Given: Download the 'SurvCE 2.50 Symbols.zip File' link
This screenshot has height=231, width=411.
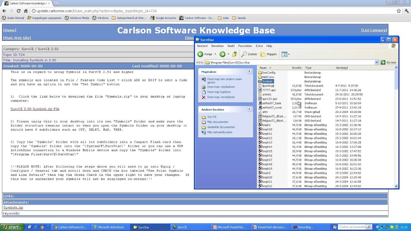Looking at the screenshot, I should click(35, 109).
